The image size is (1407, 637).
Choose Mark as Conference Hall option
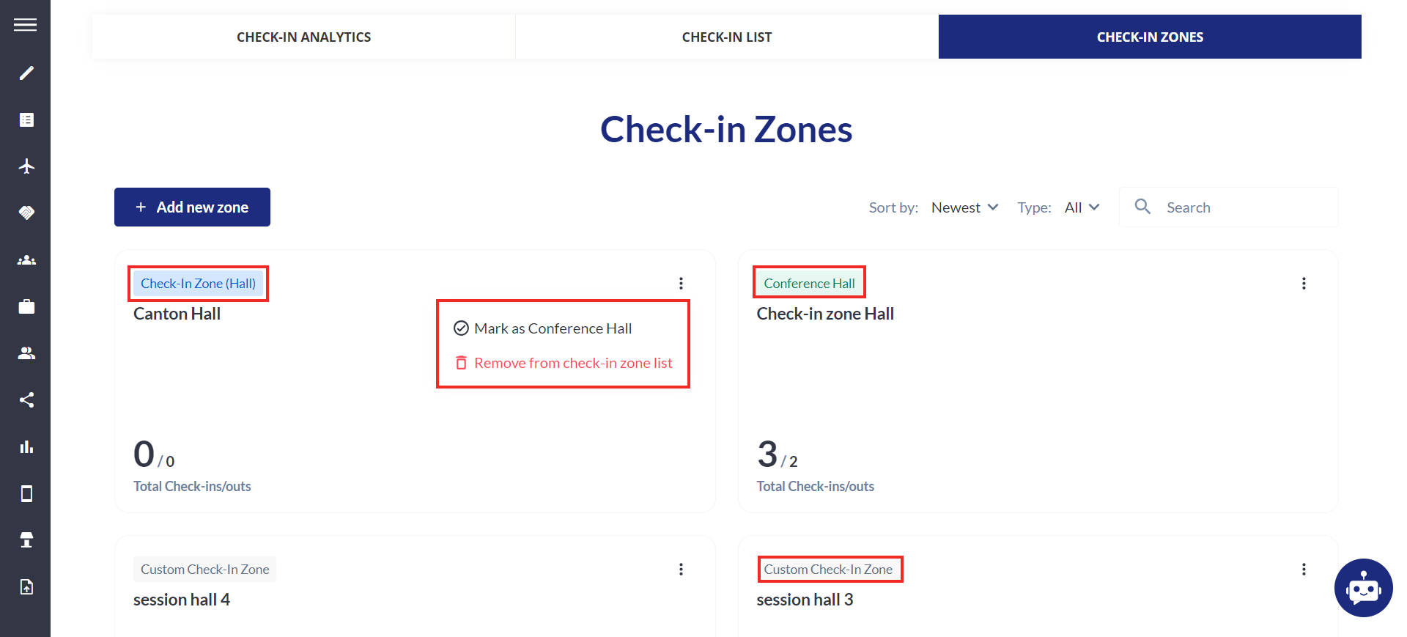(553, 328)
